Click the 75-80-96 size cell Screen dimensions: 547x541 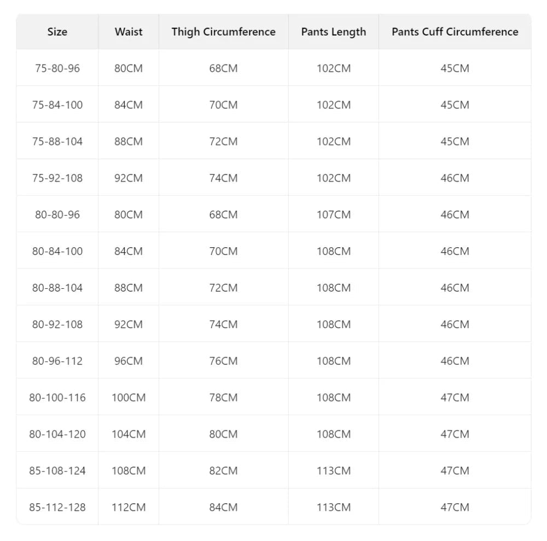(x=57, y=68)
